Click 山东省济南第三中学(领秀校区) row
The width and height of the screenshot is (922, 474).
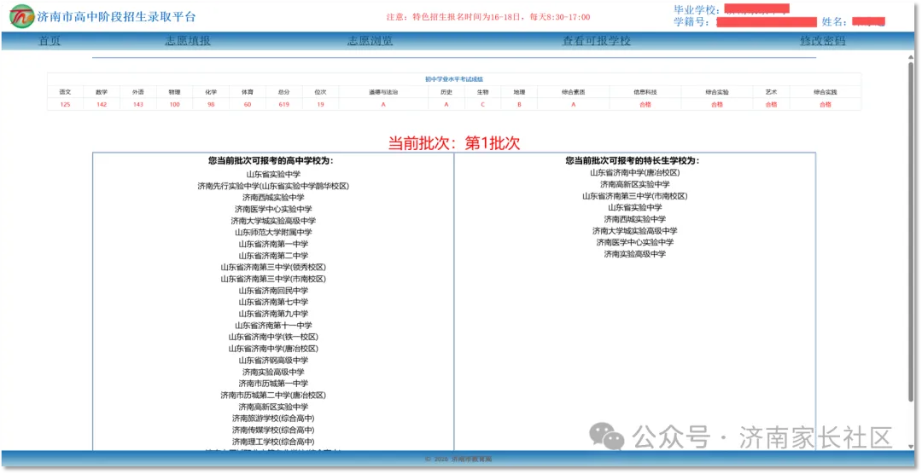click(x=273, y=267)
